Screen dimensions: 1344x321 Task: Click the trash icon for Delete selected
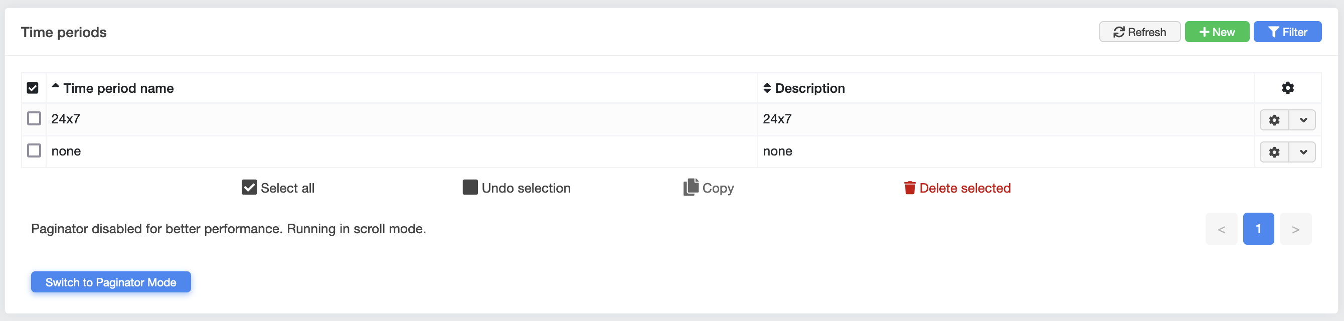click(x=909, y=188)
